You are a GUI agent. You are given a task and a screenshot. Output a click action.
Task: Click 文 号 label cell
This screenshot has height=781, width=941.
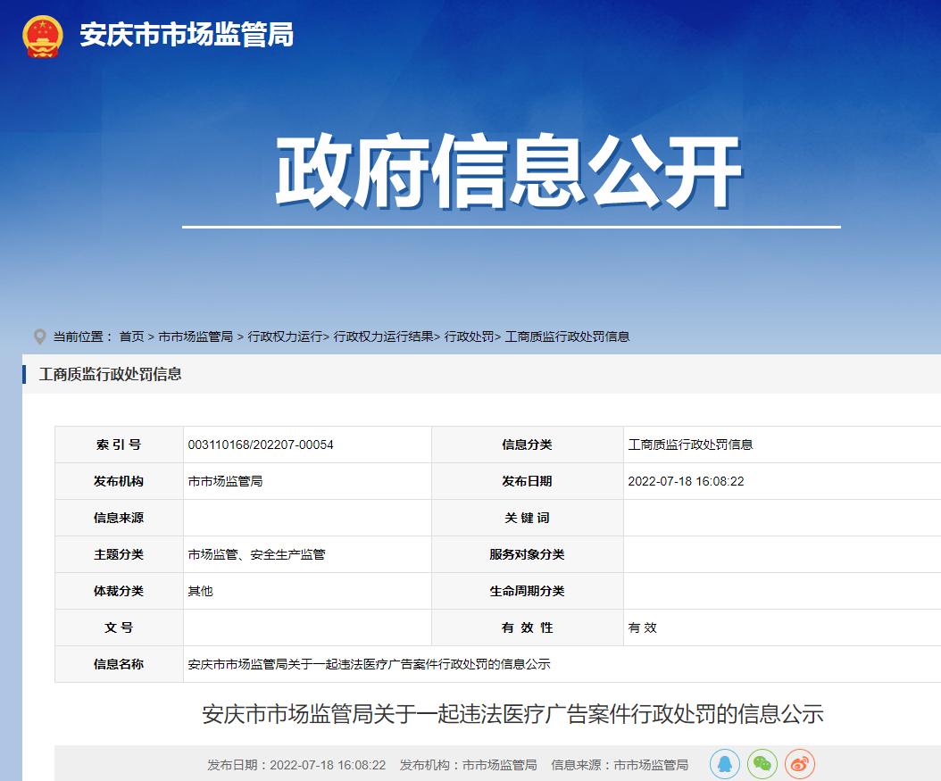[119, 627]
